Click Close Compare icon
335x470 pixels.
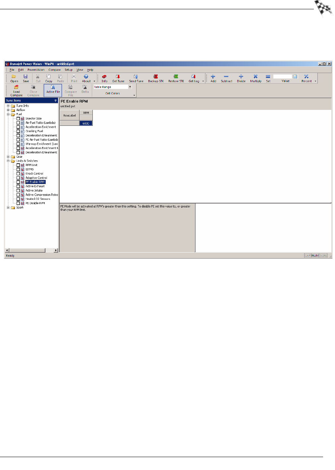coord(33,91)
